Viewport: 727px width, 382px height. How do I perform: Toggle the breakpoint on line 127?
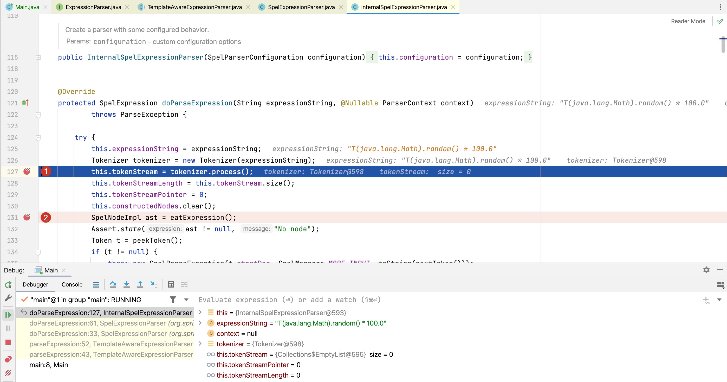click(x=27, y=171)
